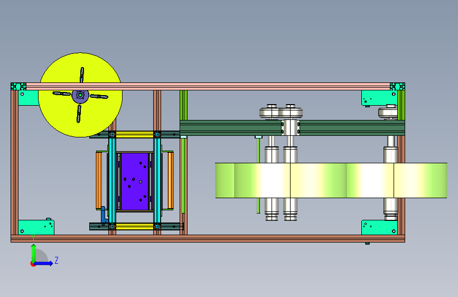This screenshot has width=458, height=297.
Task: Click the pink top frame beam
Action: click(x=208, y=86)
